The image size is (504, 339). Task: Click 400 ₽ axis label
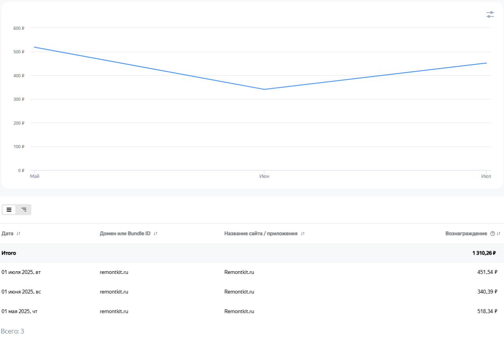coord(19,75)
